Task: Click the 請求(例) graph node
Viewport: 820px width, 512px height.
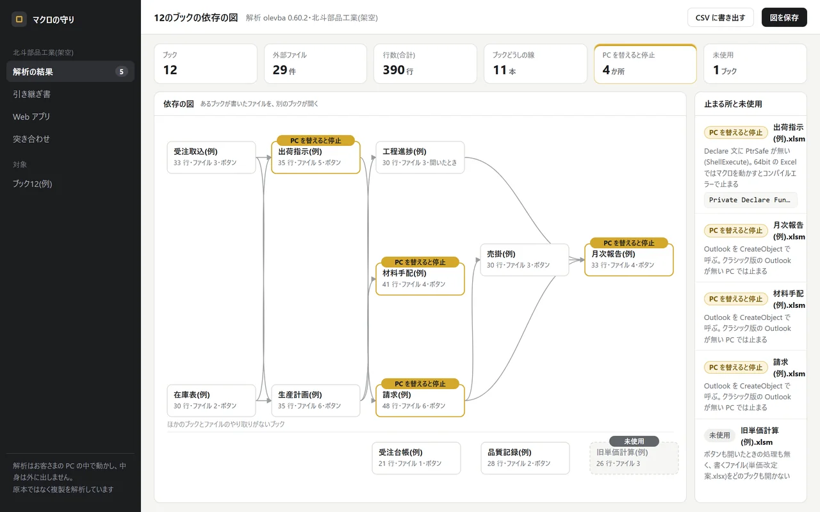Action: (420, 401)
